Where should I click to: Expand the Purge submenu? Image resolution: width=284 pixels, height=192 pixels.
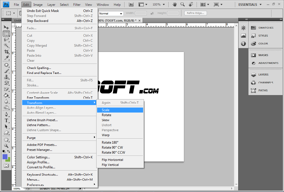pos(59,138)
